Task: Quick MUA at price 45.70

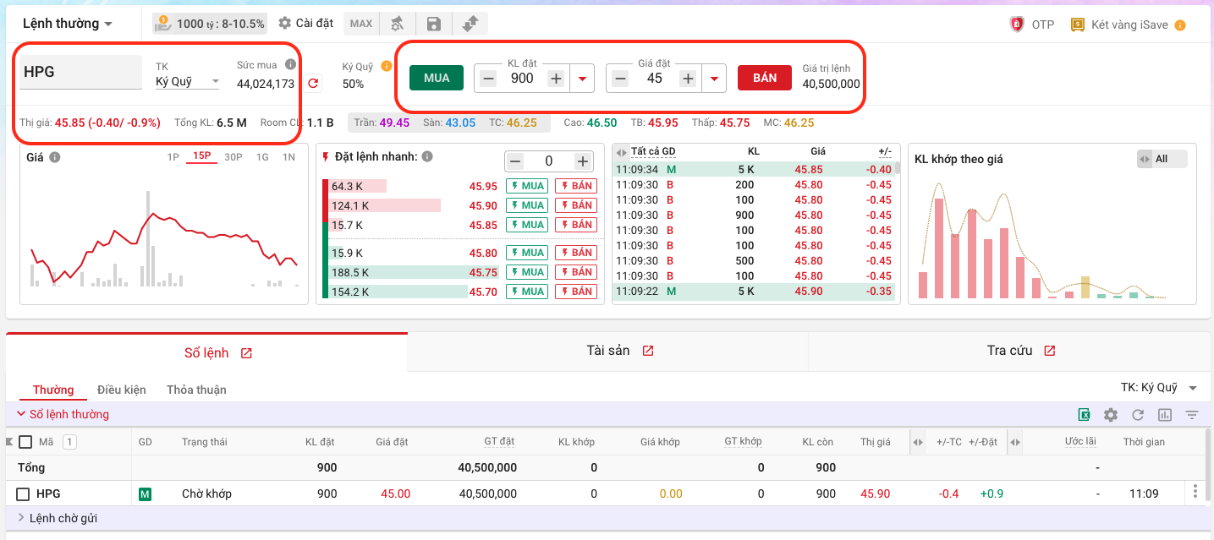Action: point(527,292)
